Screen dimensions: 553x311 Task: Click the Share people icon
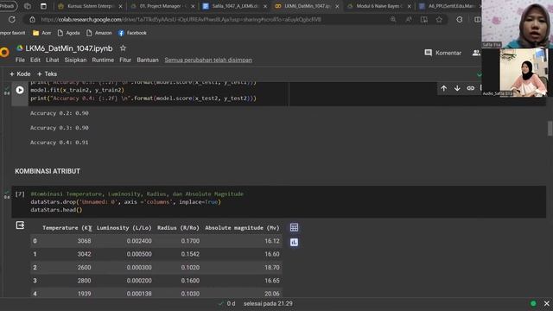pos(476,53)
